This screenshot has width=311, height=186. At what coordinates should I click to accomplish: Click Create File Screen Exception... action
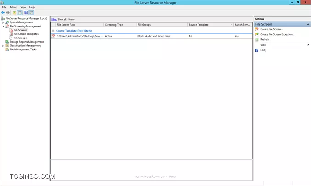[x=277, y=34]
